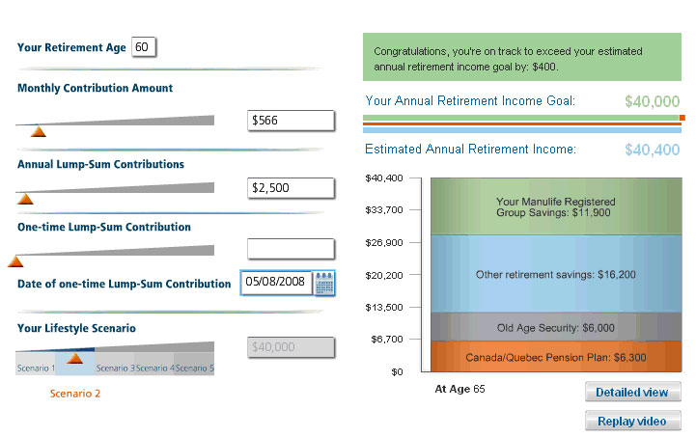696x437 pixels.
Task: Click the Canada/Quebec Pension Plan chart segment
Action: (x=556, y=357)
